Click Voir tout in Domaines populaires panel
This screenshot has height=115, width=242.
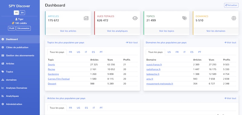[230, 42]
